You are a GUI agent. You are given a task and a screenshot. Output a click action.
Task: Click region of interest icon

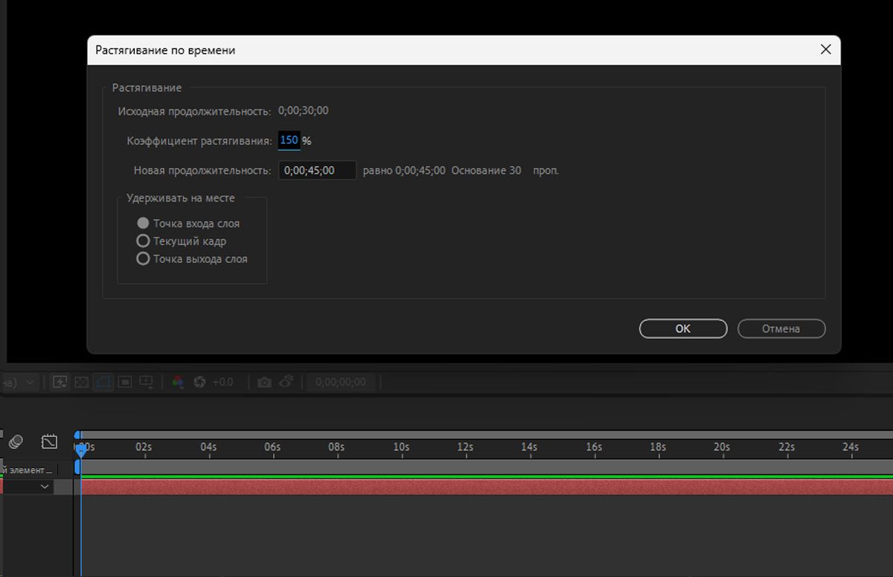click(125, 382)
